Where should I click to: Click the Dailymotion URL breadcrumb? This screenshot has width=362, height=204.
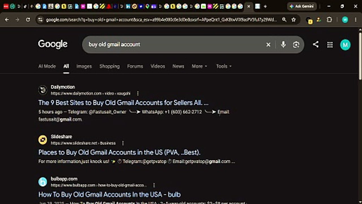coord(90,93)
